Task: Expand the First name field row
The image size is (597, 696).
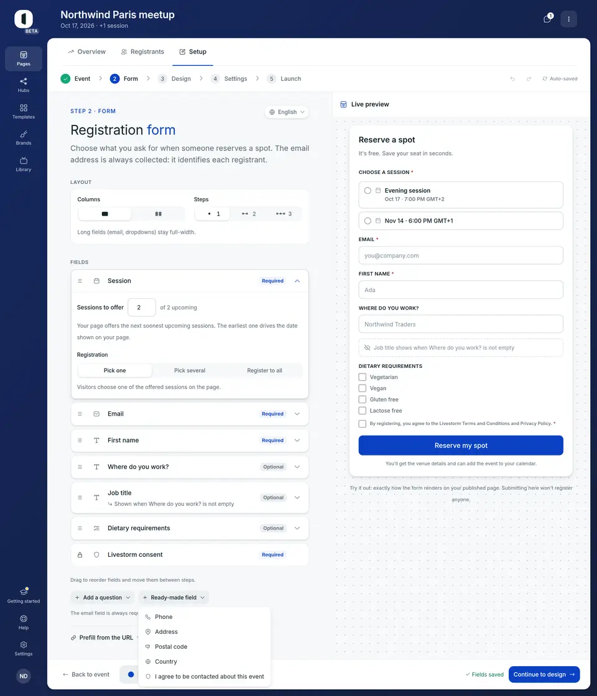Action: click(x=297, y=441)
